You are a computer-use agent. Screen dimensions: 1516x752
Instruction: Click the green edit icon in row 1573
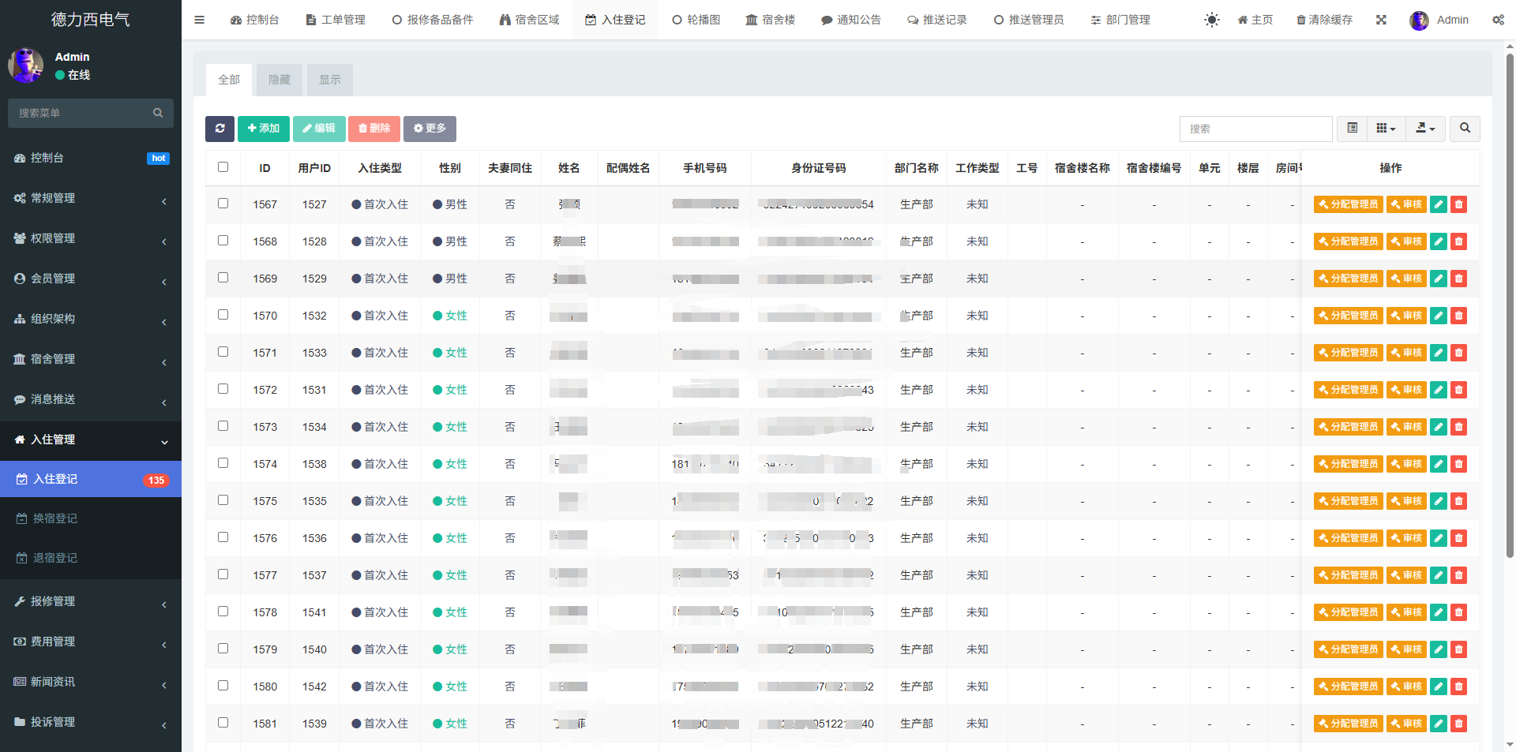click(x=1439, y=427)
